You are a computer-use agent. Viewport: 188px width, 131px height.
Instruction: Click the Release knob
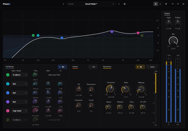click(x=120, y=107)
